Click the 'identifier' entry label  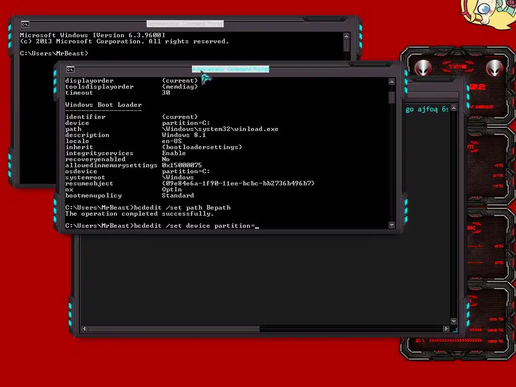pos(85,117)
